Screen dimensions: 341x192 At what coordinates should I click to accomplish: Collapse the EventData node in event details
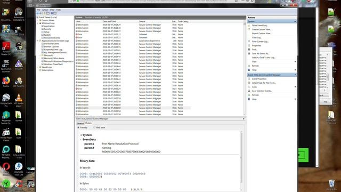tap(81, 140)
